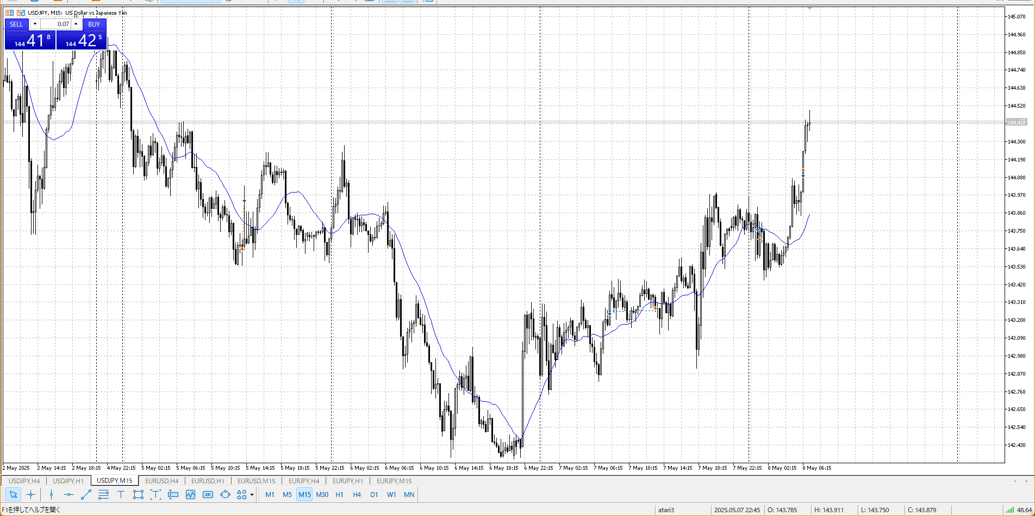The width and height of the screenshot is (1035, 516).
Task: Select the trendline drawing tool
Action: [86, 494]
